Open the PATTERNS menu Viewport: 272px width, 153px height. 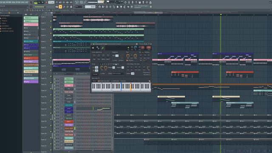click(8, 2)
